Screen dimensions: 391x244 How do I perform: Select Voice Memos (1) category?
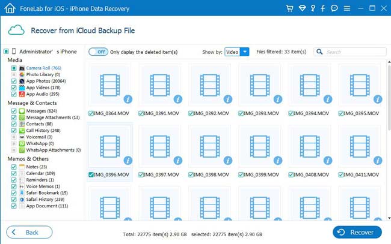[43, 186]
